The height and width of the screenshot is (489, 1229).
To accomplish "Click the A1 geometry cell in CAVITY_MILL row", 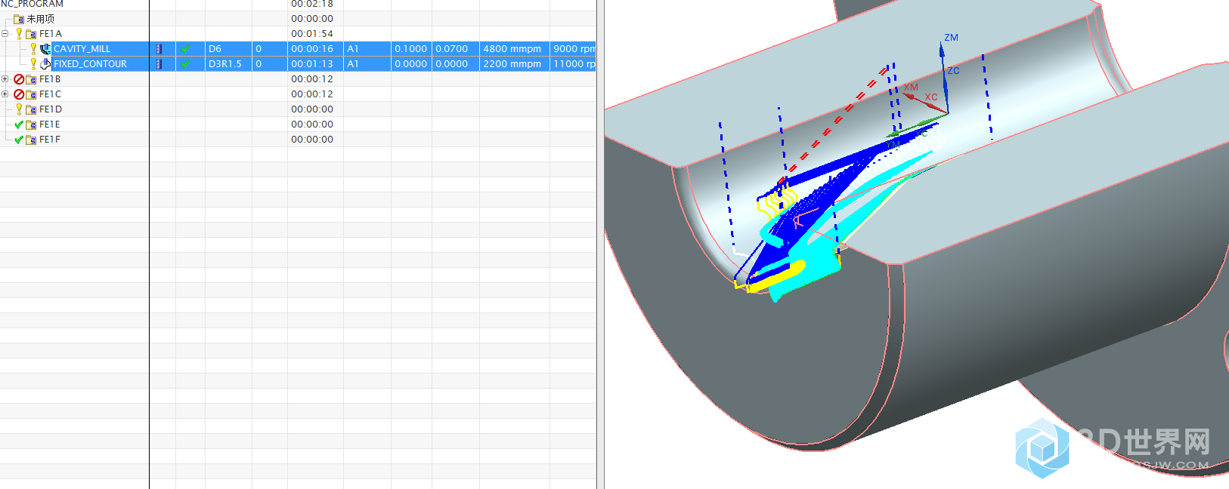I will pos(367,49).
